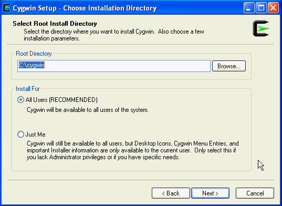The width and height of the screenshot is (282, 206).
Task: Click text 'Cygwin will be available to all users of the system.'
Action: click(x=88, y=110)
